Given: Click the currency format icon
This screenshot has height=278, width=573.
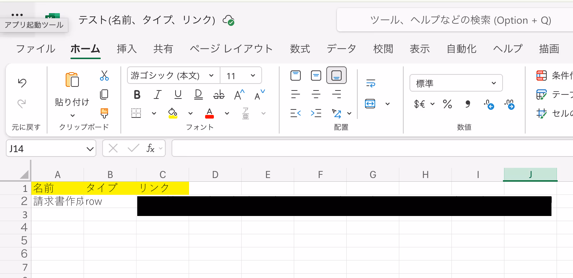Looking at the screenshot, I should [x=420, y=104].
